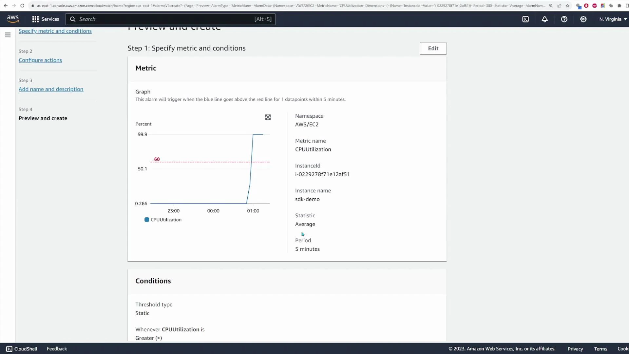Open the browser share menu
The width and height of the screenshot is (629, 354).
coord(559,6)
